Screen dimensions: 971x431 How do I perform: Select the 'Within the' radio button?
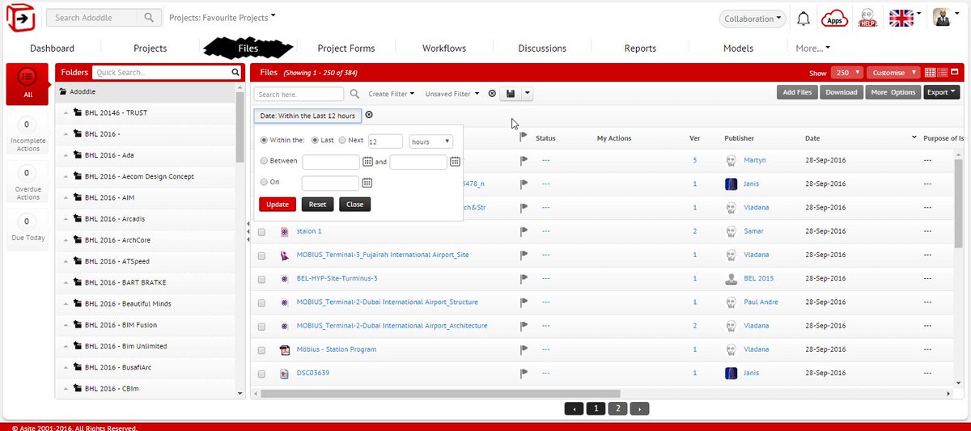pyautogui.click(x=264, y=141)
